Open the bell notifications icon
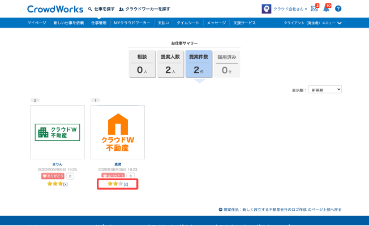The image size is (369, 226). pos(326,8)
